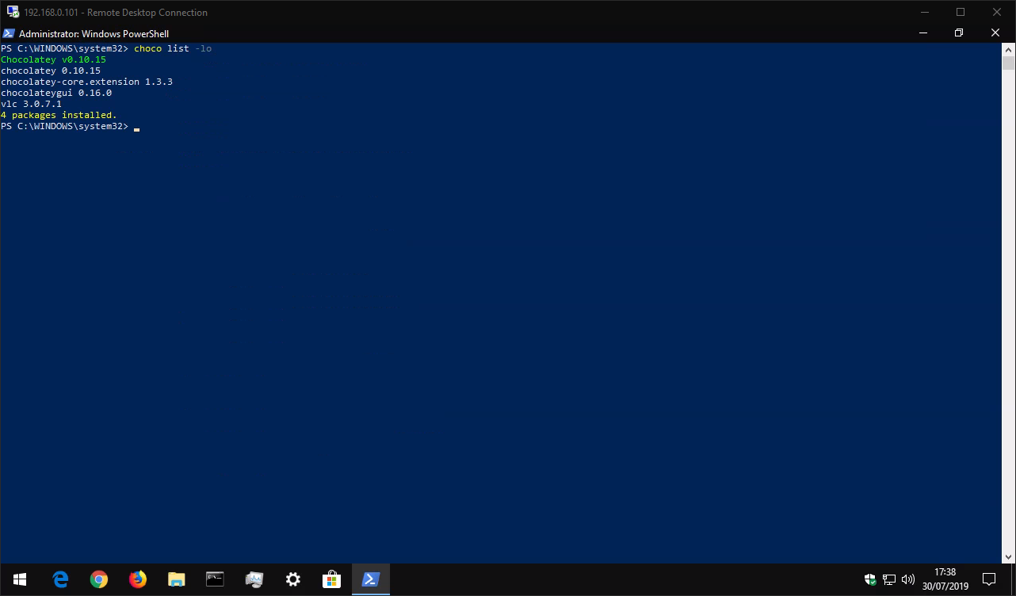This screenshot has width=1016, height=596.
Task: Click the PowerShell scrollbar down arrow
Action: coord(1008,557)
